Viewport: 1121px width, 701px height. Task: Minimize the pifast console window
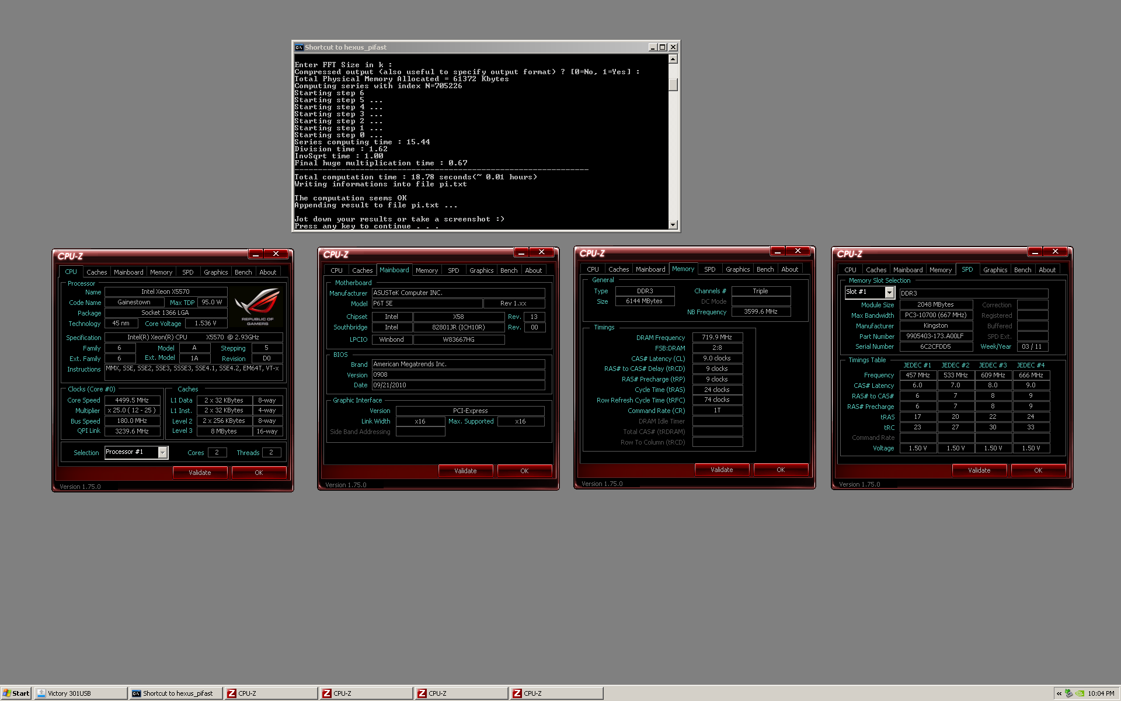pyautogui.click(x=652, y=47)
